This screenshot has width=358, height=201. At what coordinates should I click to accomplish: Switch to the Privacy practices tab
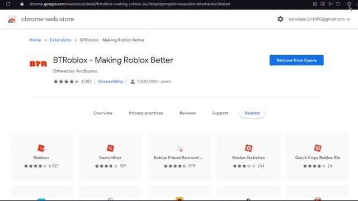(x=146, y=113)
